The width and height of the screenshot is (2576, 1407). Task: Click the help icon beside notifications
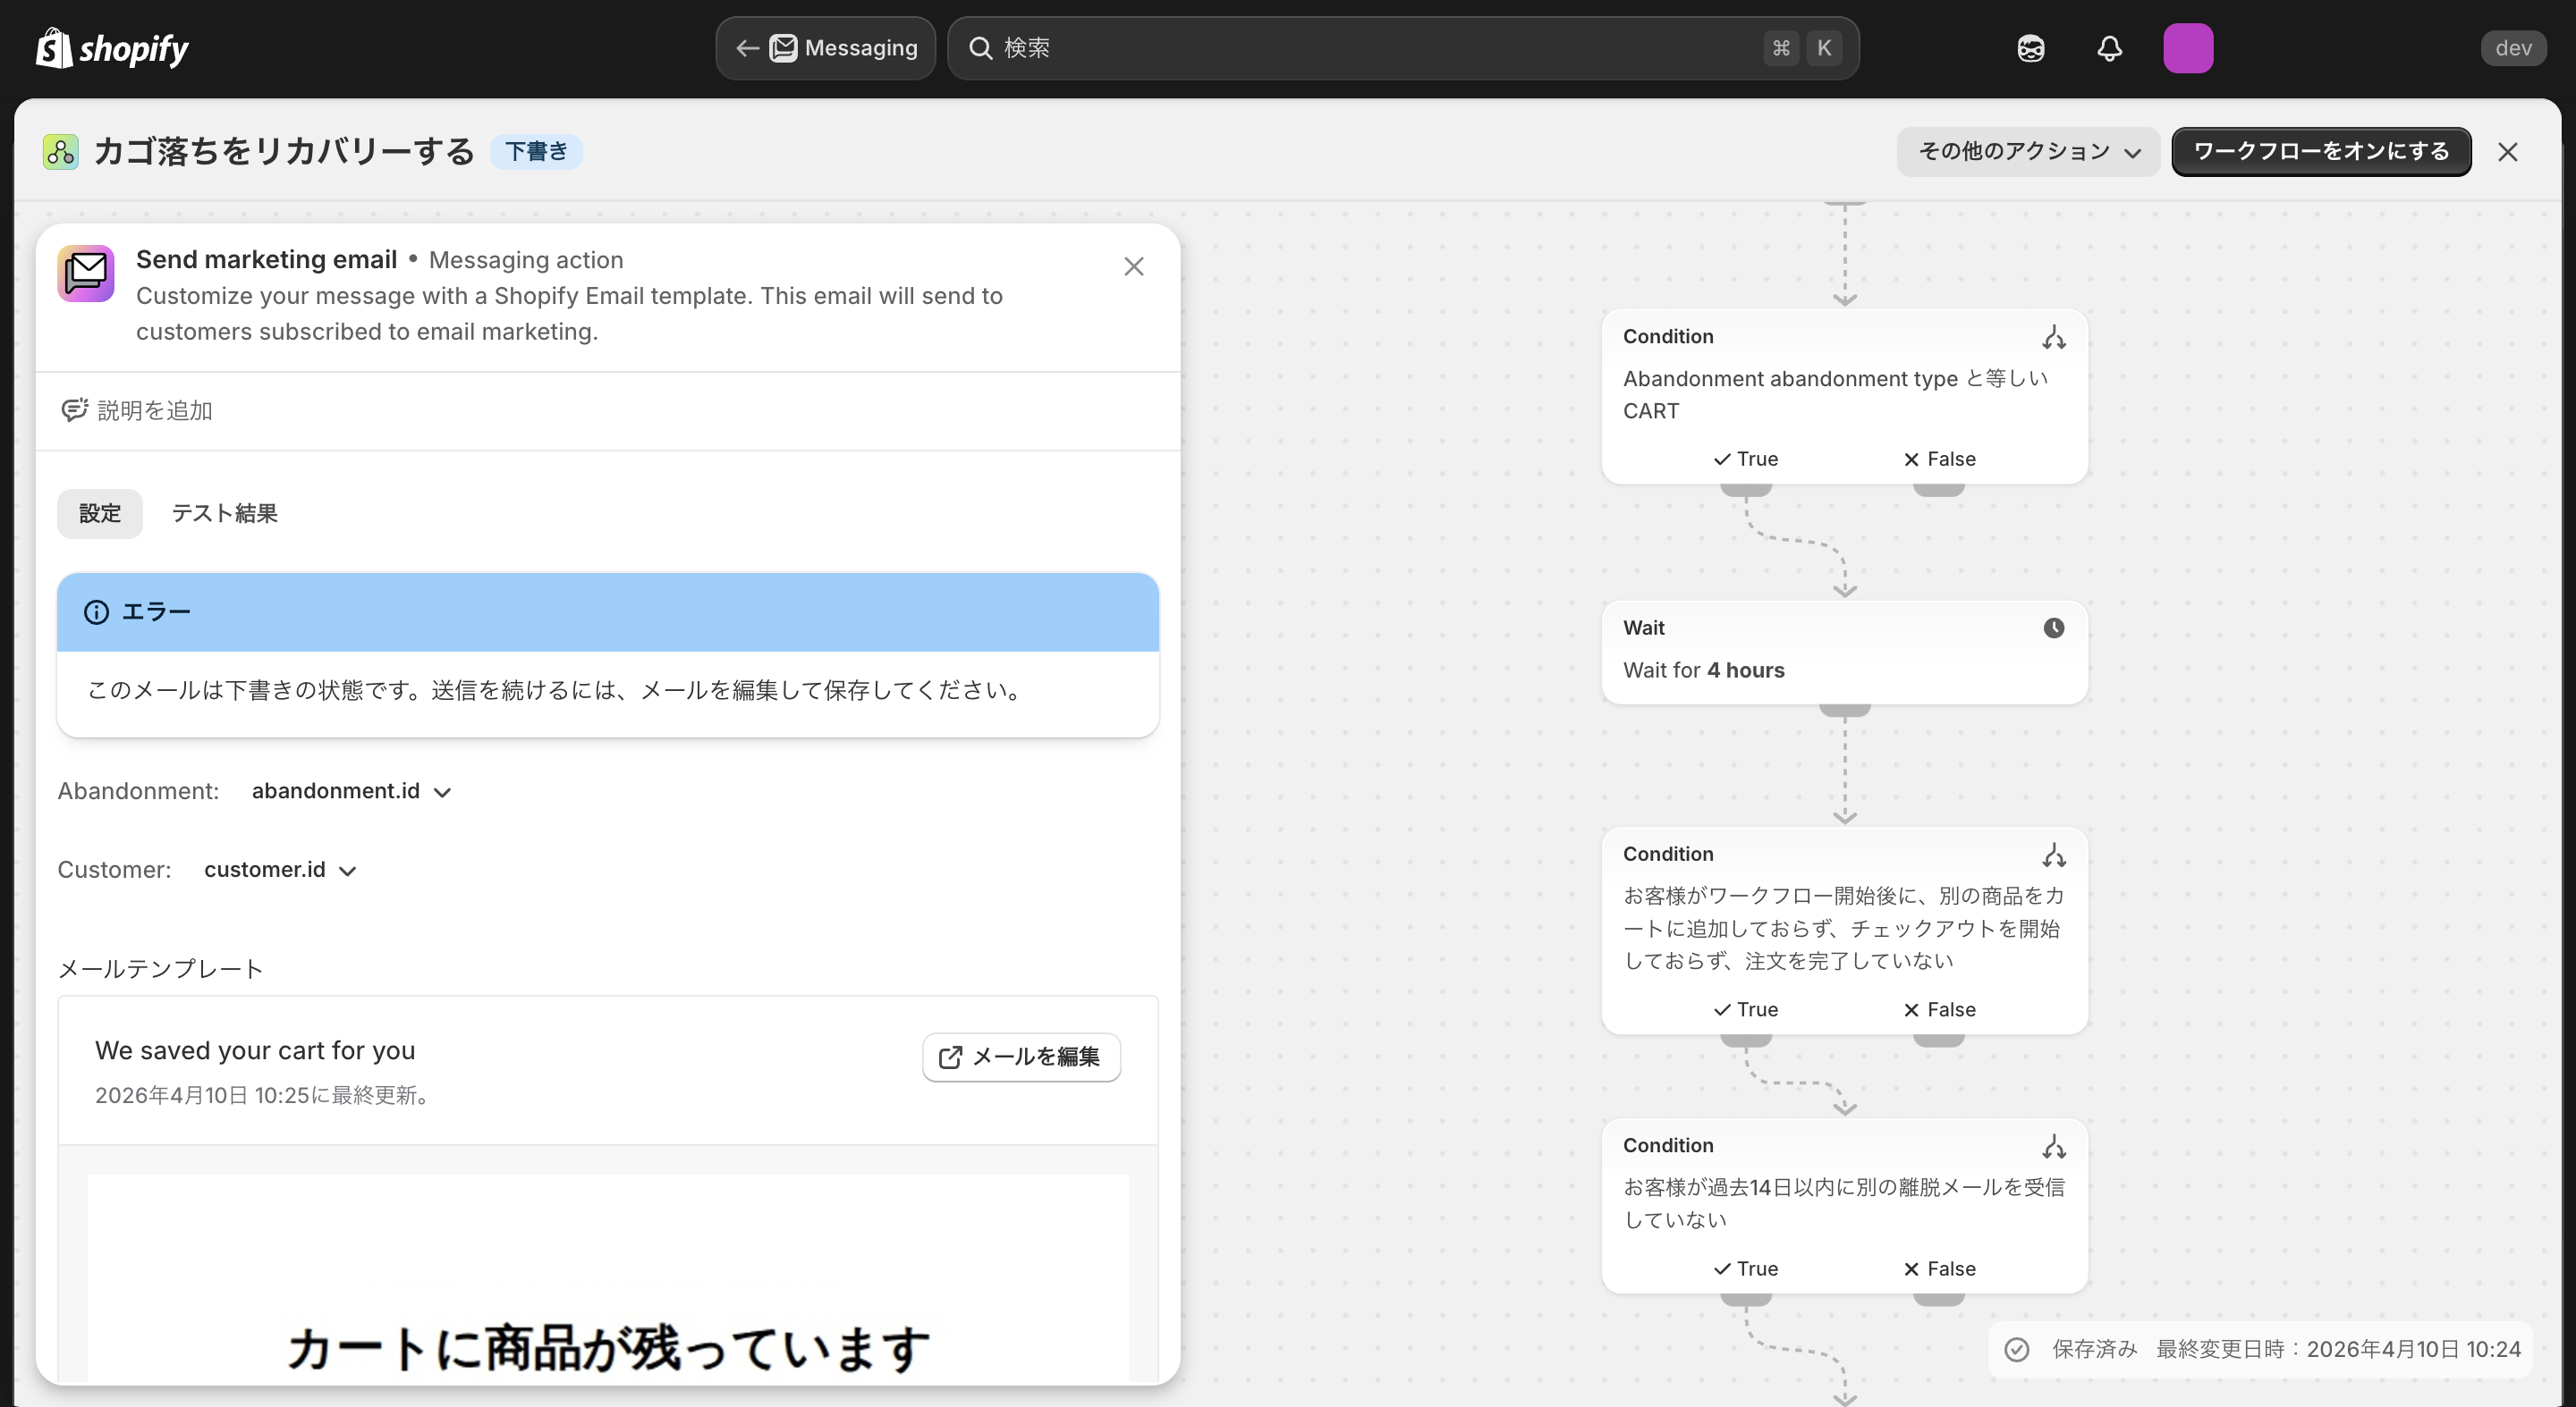coord(2029,48)
